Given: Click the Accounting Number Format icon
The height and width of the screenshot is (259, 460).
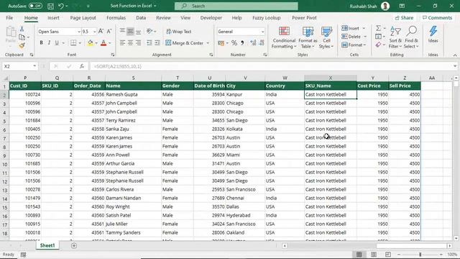Looking at the screenshot, I should (x=221, y=43).
